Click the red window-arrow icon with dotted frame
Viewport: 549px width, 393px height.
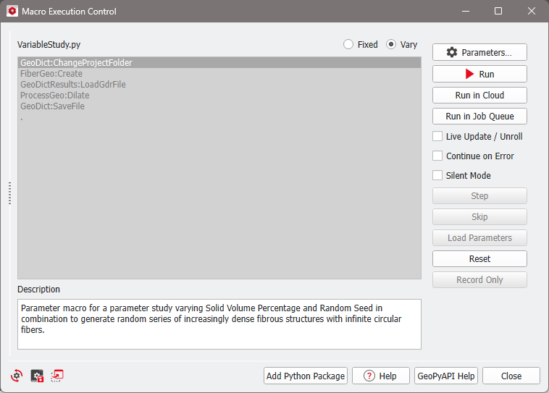(x=57, y=376)
